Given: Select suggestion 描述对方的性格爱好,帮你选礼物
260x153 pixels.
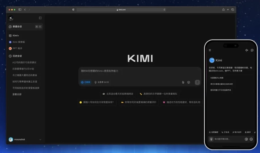Looking at the screenshot, I should (182, 102).
